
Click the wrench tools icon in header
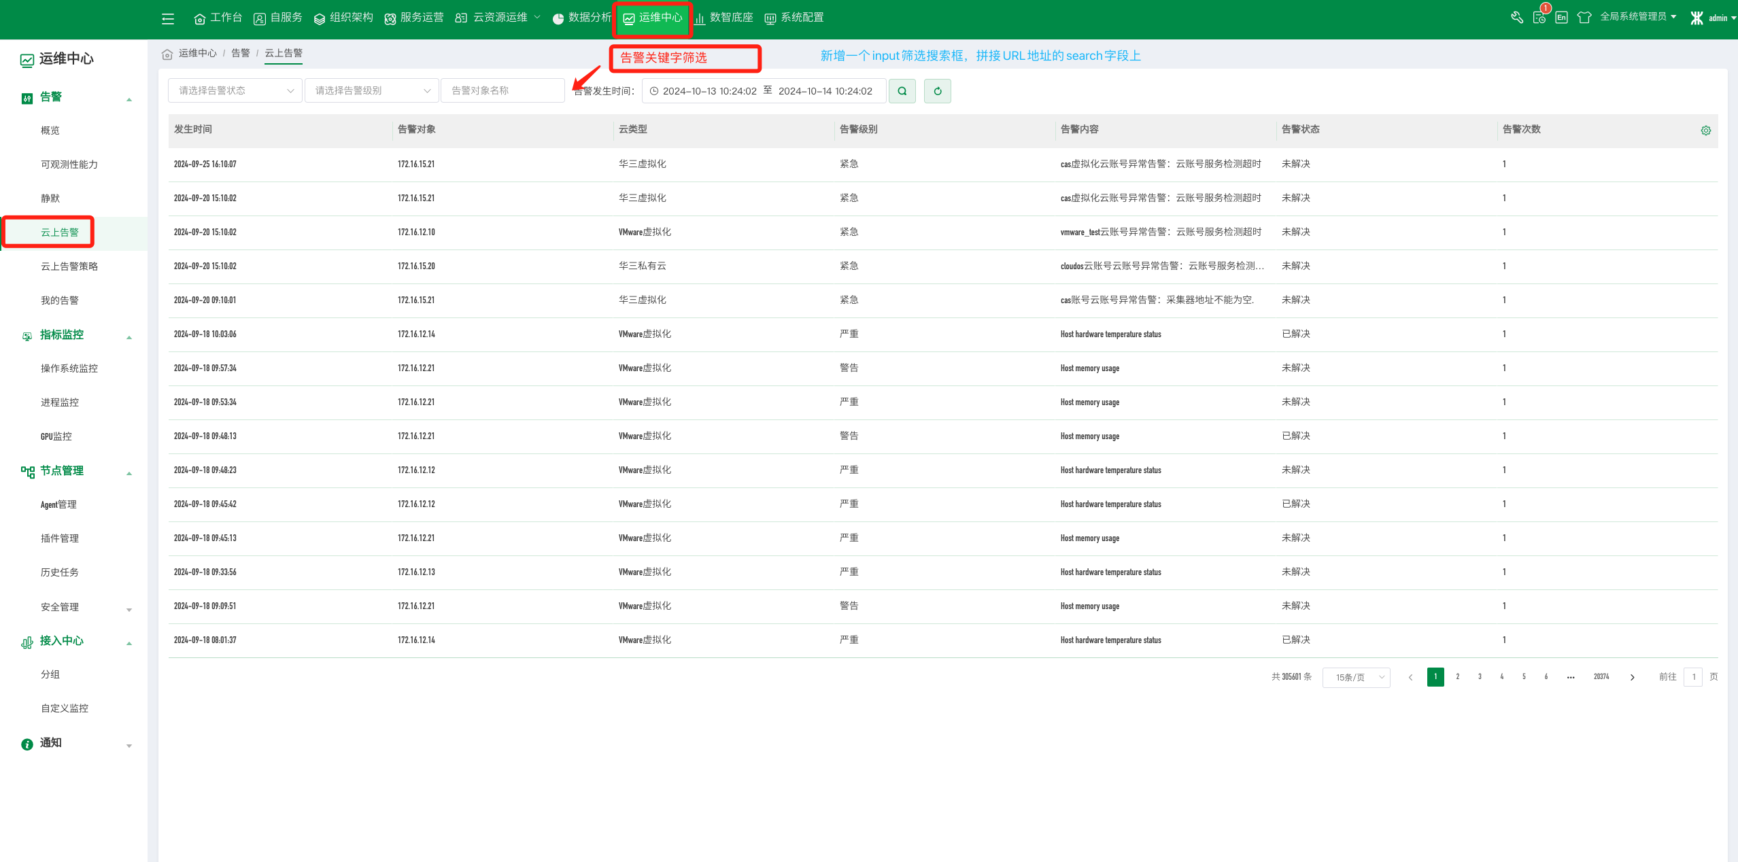coord(1516,18)
